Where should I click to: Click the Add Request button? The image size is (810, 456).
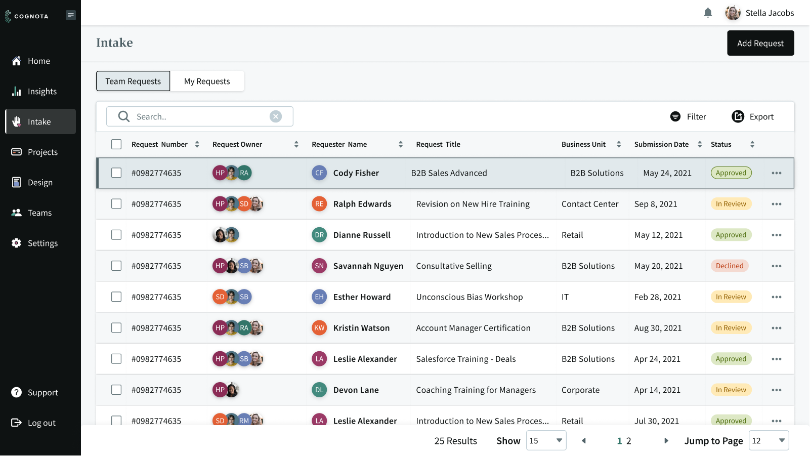(x=760, y=43)
